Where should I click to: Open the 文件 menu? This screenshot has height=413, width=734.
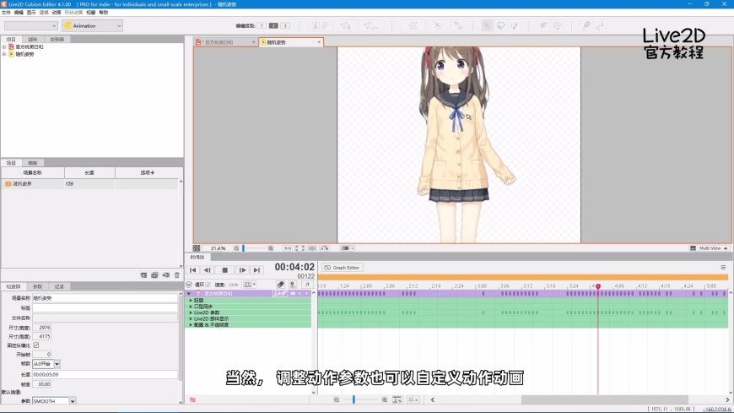pos(6,12)
